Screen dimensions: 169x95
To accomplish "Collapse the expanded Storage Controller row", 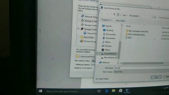I will click(x=78, y=29).
